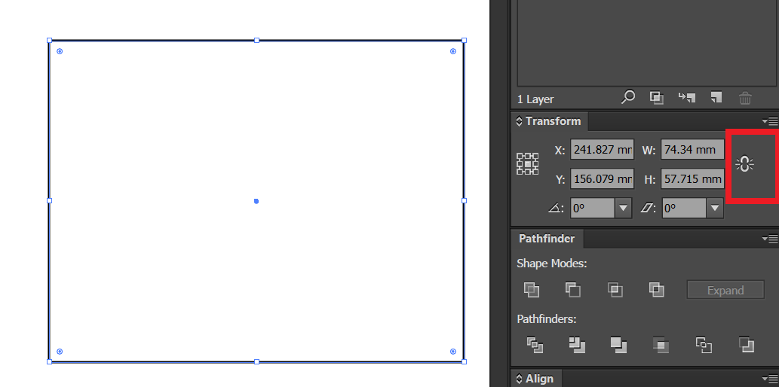
Task: Apply the Unite shape mode
Action: tap(532, 290)
